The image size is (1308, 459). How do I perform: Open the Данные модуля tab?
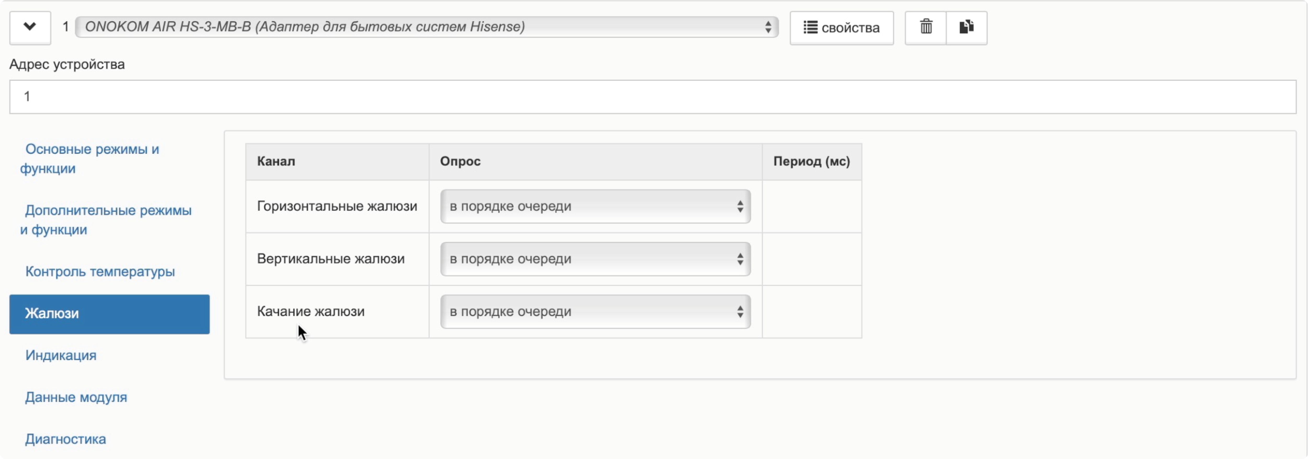(76, 397)
